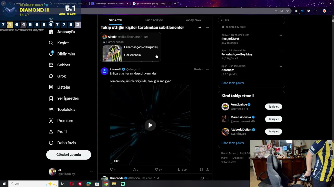Click Gönderi yayınla button

coord(69,155)
